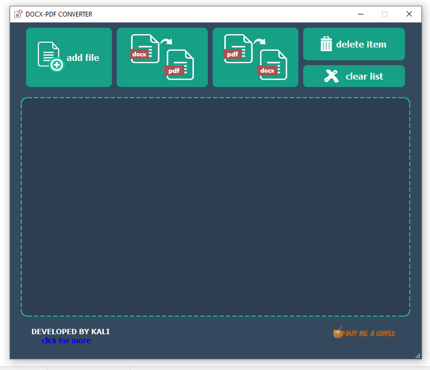430x370 pixels.
Task: Click the app icon in the title bar
Action: (x=19, y=14)
